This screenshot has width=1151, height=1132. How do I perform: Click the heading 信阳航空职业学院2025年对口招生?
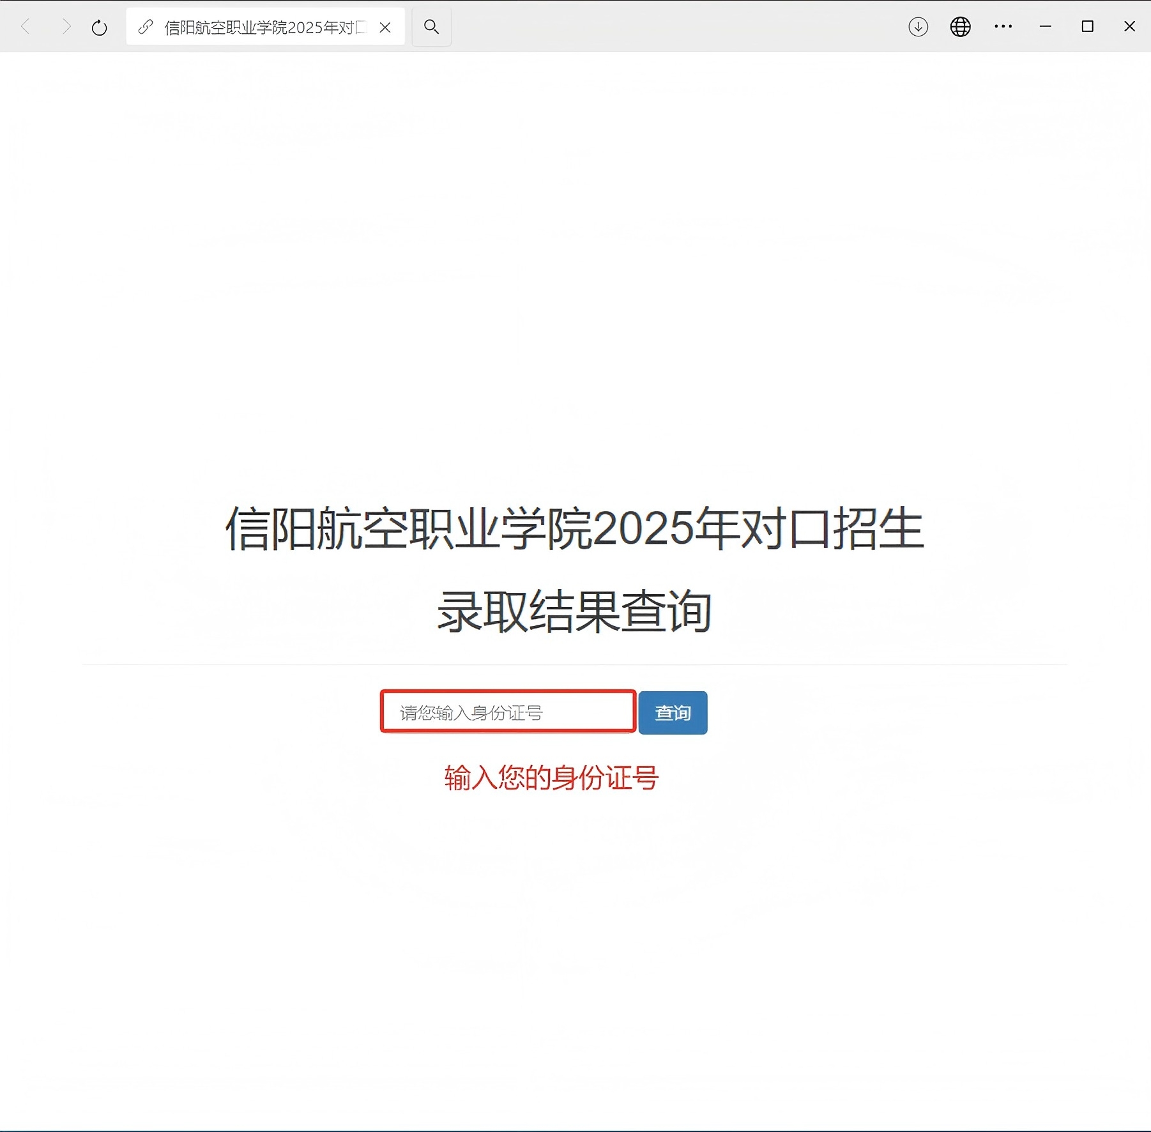[574, 529]
